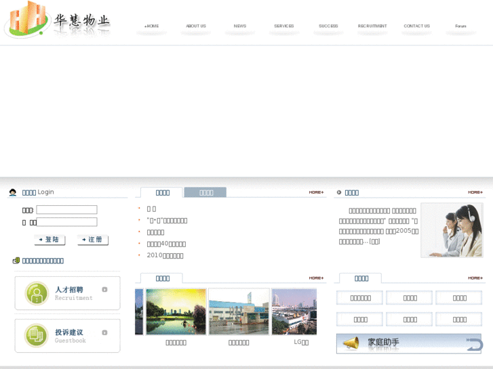
Task: Select the tab above the photo gallery
Action: click(x=162, y=278)
